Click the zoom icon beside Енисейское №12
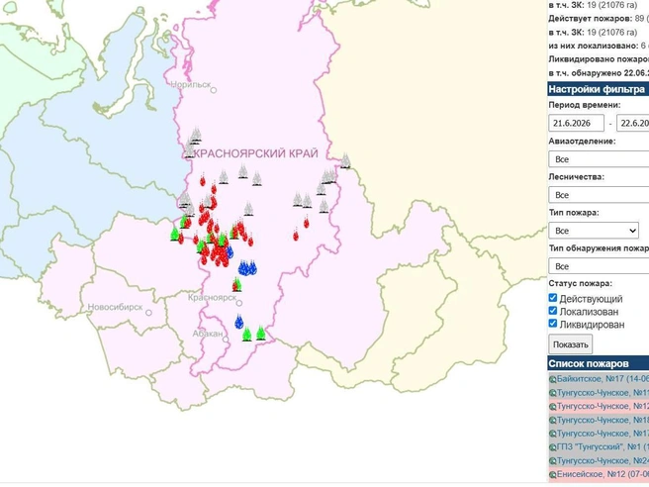This screenshot has height=487, width=649. click(x=552, y=475)
